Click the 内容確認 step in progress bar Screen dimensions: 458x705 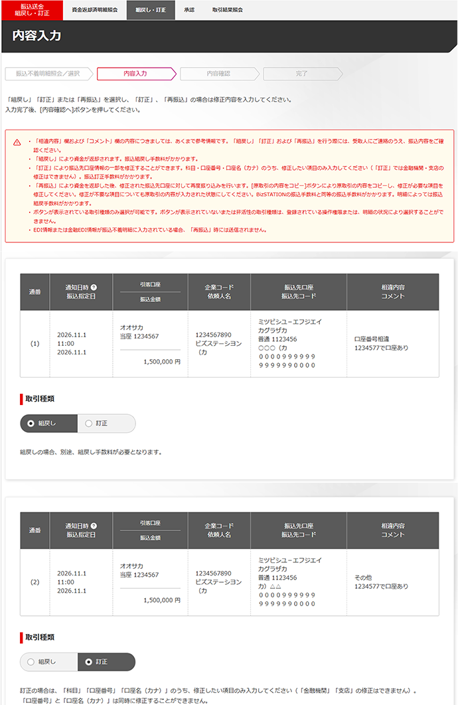(x=218, y=74)
